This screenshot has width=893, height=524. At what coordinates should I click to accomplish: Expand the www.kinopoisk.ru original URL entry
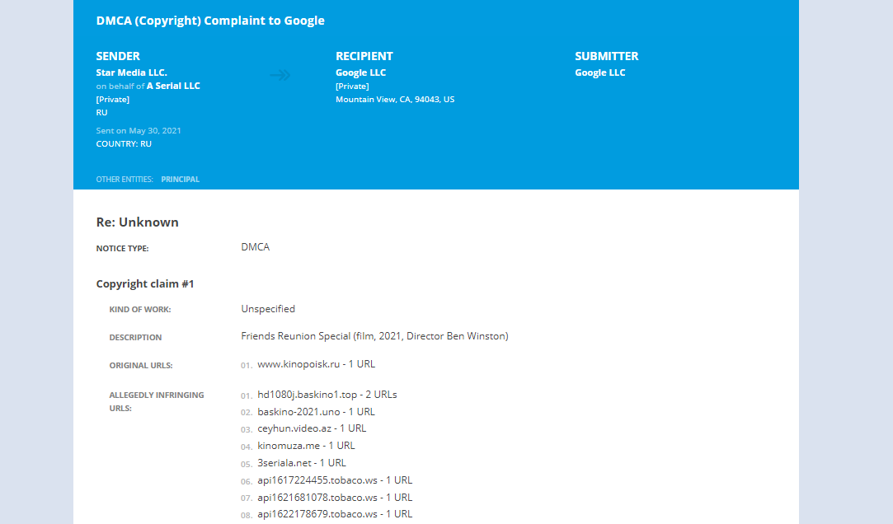[x=316, y=364]
